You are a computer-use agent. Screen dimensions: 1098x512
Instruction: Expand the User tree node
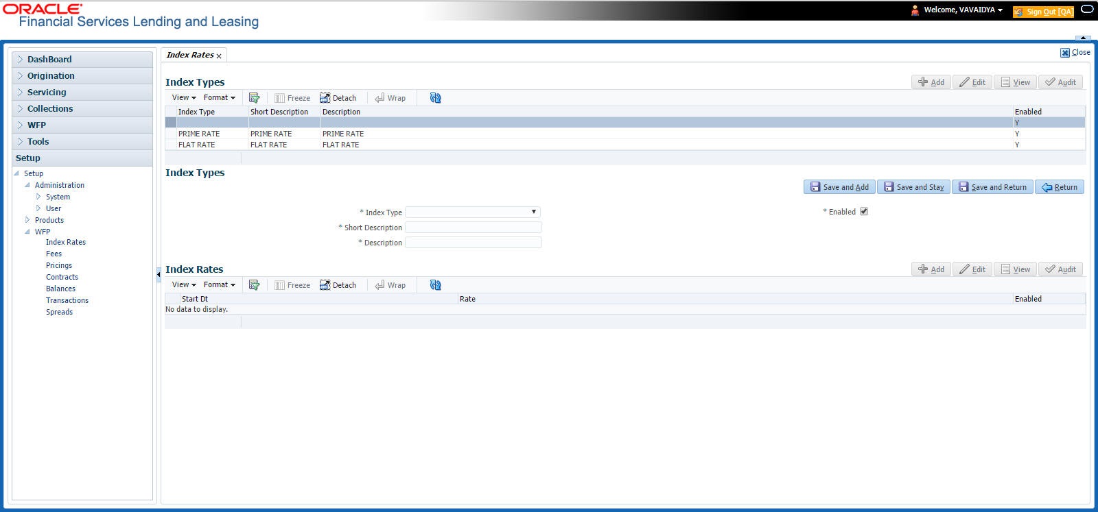click(38, 208)
